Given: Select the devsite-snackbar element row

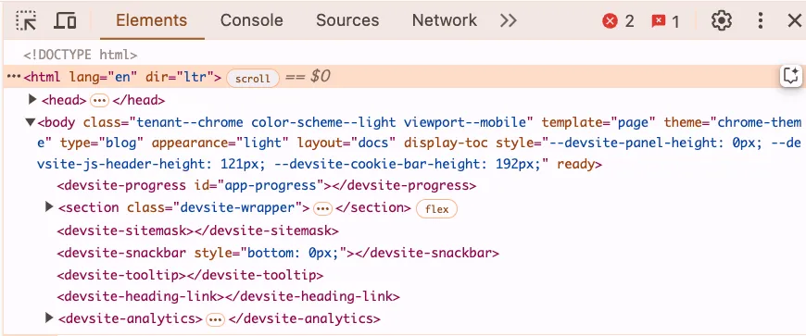Looking at the screenshot, I should click(x=278, y=253).
